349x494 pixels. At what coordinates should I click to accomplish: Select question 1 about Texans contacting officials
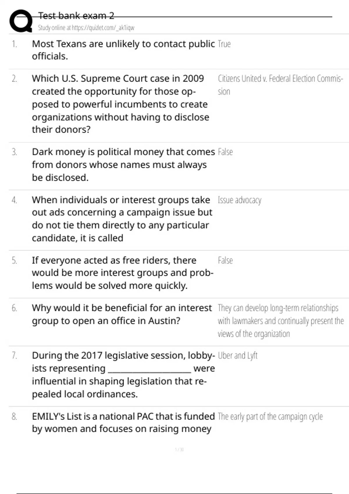pyautogui.click(x=123, y=50)
